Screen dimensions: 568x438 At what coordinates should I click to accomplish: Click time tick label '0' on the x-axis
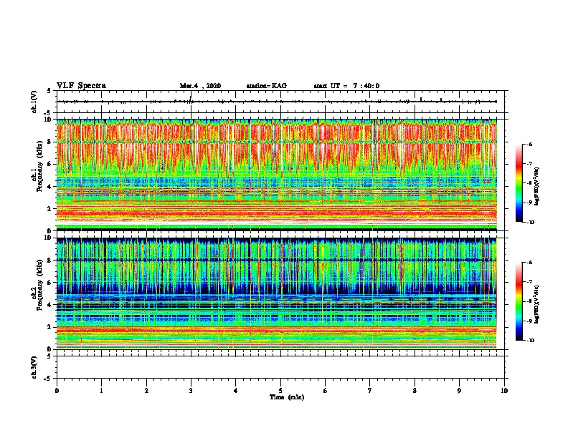coord(57,391)
